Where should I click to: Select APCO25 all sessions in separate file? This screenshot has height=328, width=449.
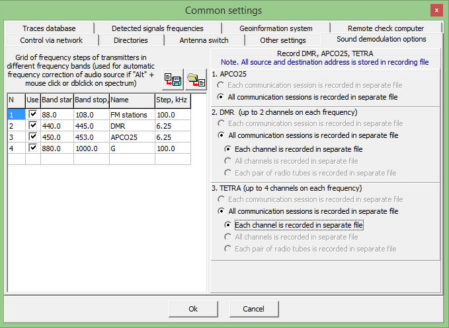click(x=222, y=97)
